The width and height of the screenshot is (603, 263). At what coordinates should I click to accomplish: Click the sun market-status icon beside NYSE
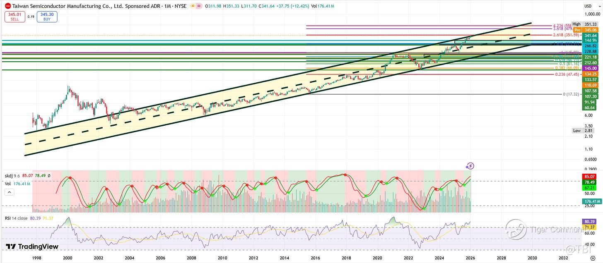[x=192, y=6]
